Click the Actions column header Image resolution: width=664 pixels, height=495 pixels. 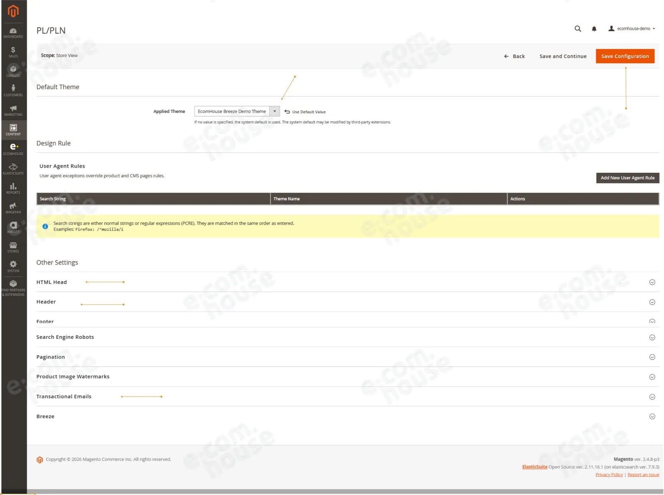pos(583,199)
